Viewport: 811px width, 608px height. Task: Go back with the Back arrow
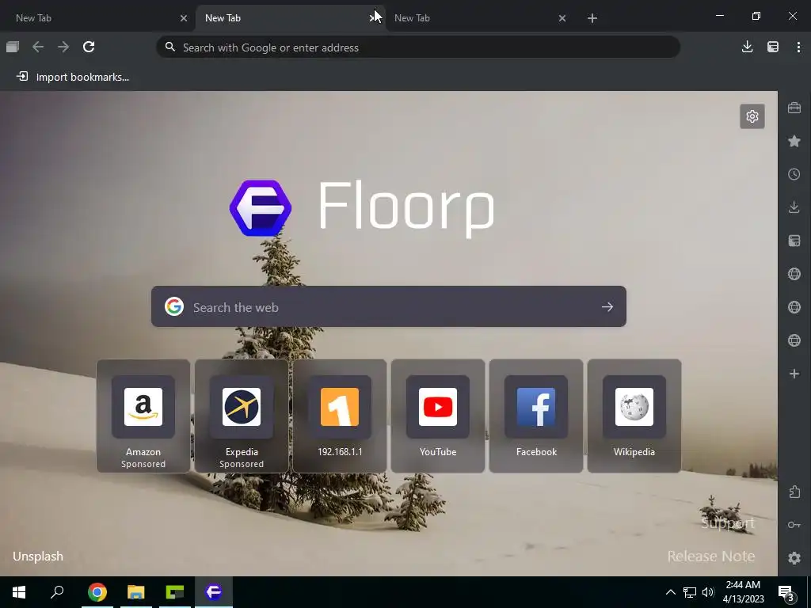[38, 47]
